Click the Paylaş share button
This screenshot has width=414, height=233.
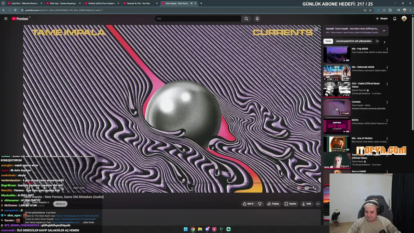click(x=273, y=204)
